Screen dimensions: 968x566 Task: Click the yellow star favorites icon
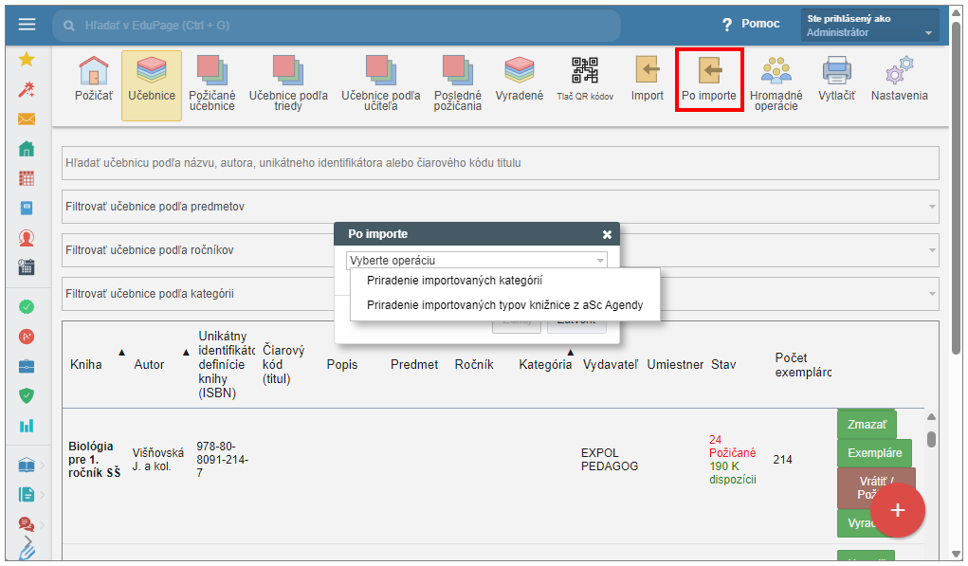(27, 59)
